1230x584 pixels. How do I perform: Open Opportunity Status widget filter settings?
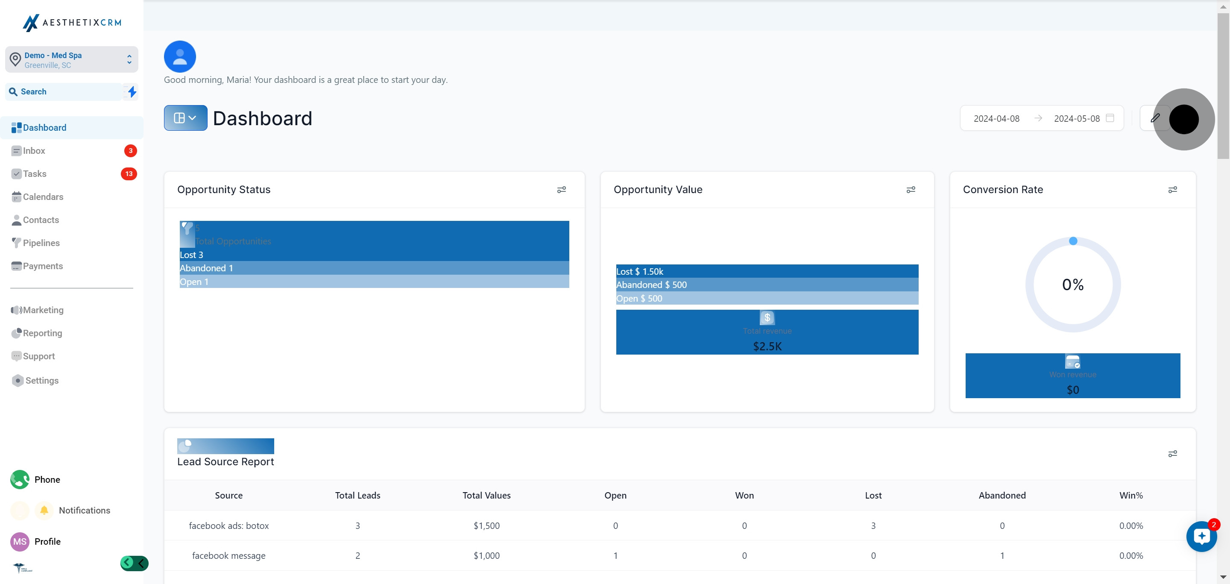(562, 190)
